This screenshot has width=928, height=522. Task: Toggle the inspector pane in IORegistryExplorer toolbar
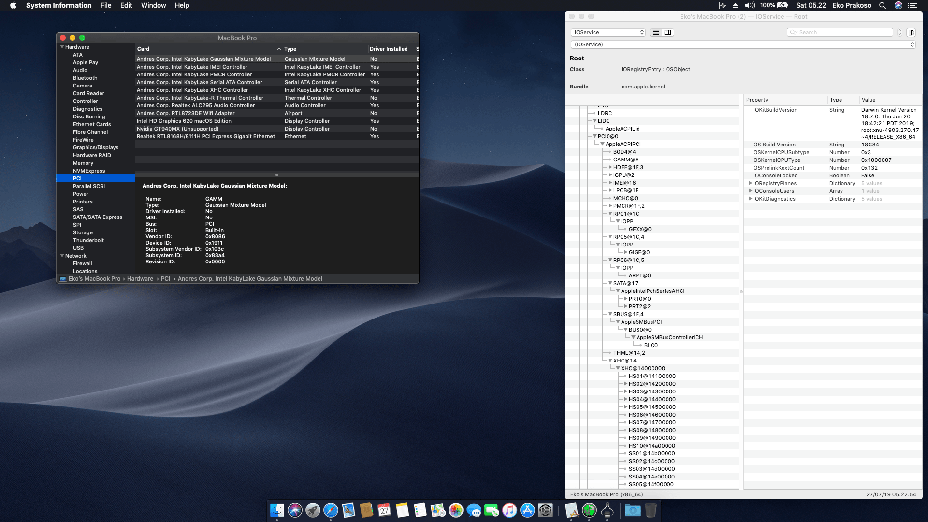(x=911, y=32)
